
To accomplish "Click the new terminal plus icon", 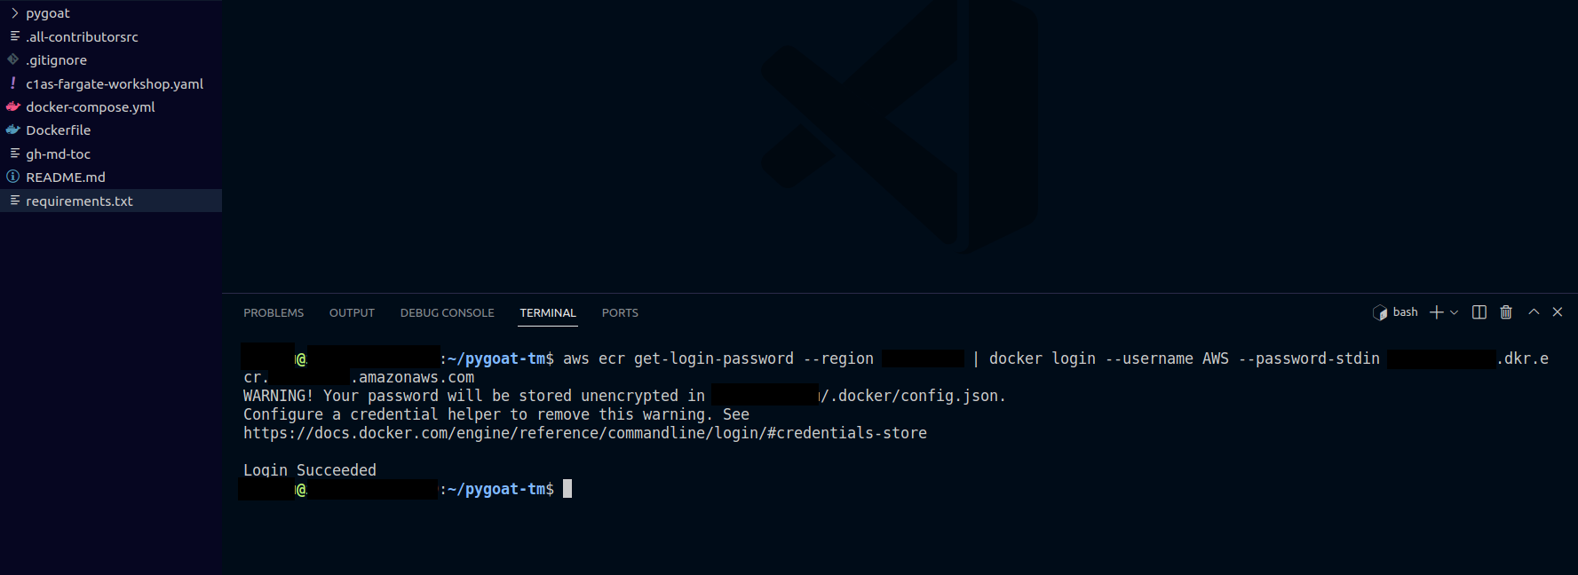I will 1436,312.
